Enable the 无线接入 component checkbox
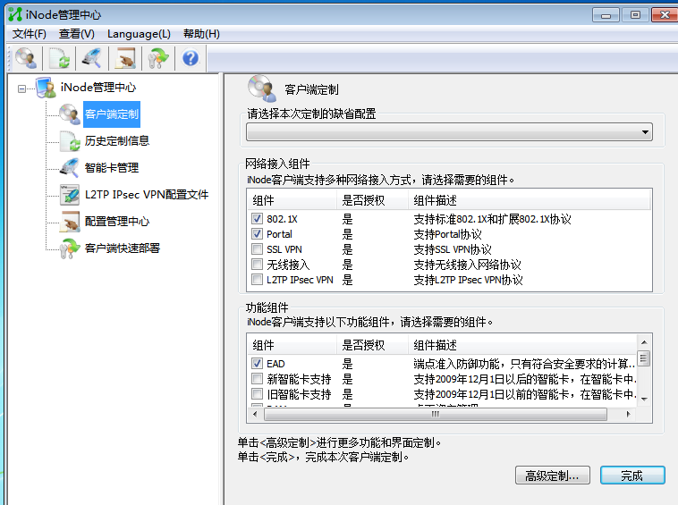 tap(257, 264)
